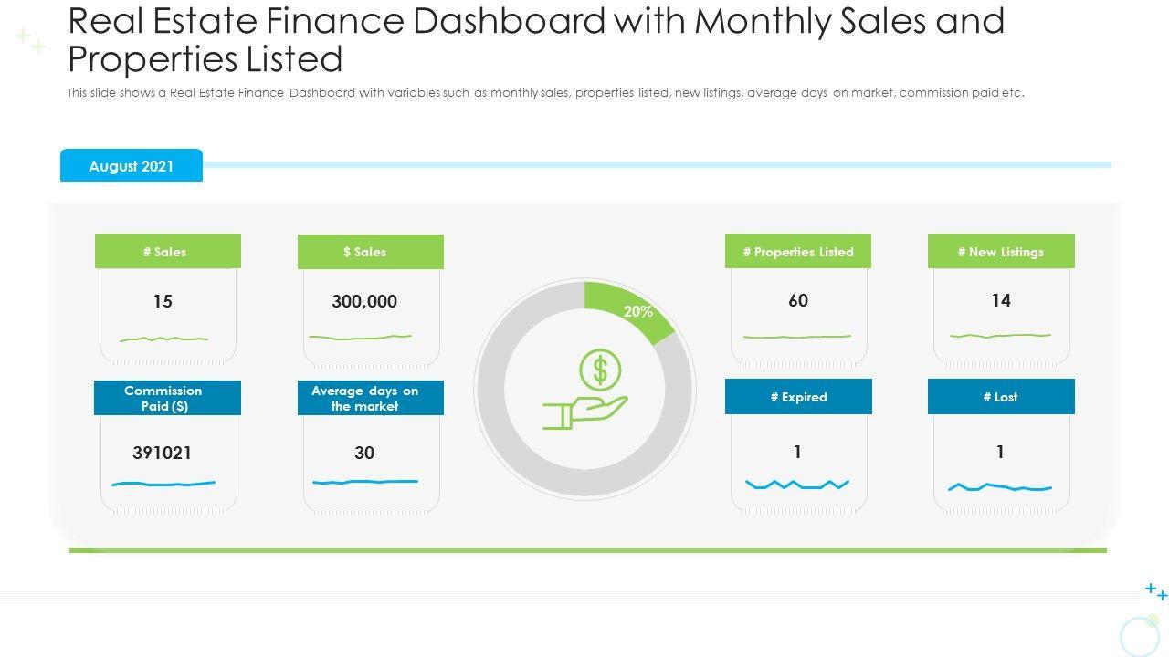Click the # Lost blue sparkline
This screenshot has height=657, width=1169.
pos(1000,488)
